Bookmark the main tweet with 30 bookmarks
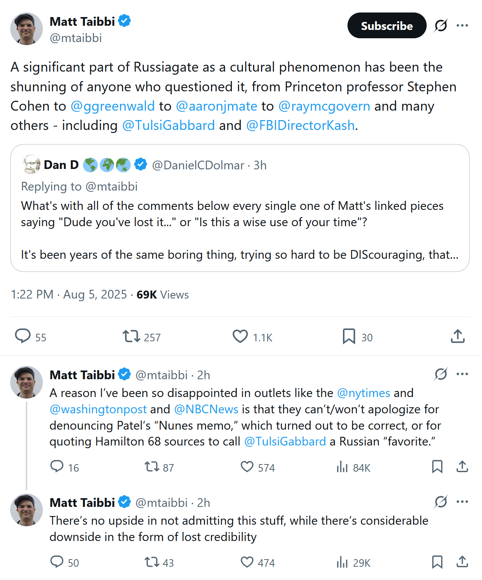 [x=349, y=336]
